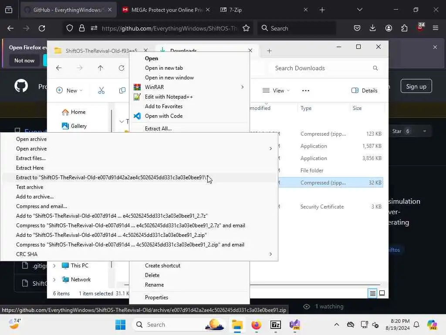Screen dimensions: 446x335
Task: Open the Star list dropdown on GitHub
Action: 424,131
